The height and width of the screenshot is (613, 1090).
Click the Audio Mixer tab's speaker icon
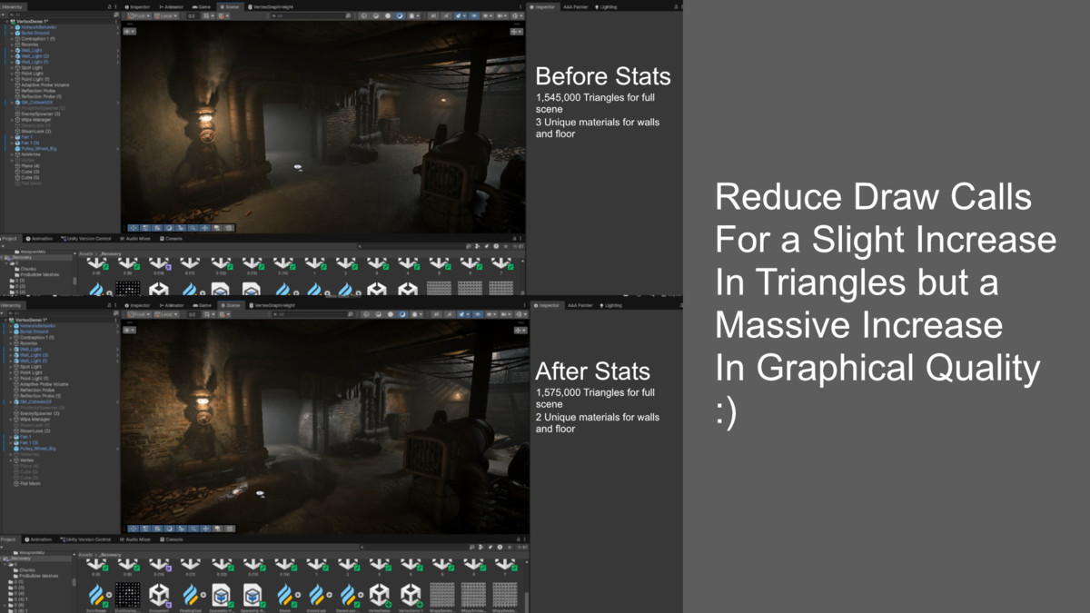pos(123,239)
